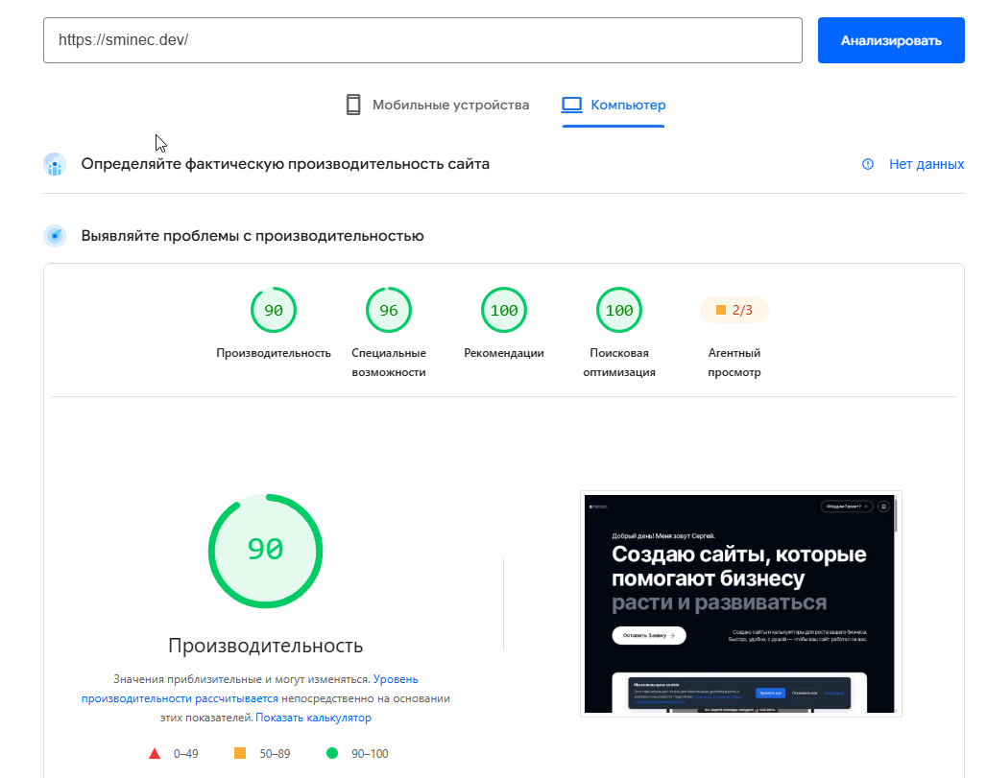Open the Нет данных link
The image size is (987, 778).
click(926, 164)
